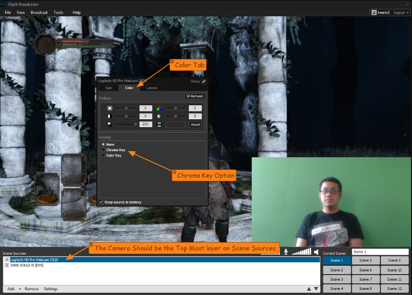This screenshot has height=295, width=412.
Task: Click the keeno3 account icon
Action: coord(374,13)
